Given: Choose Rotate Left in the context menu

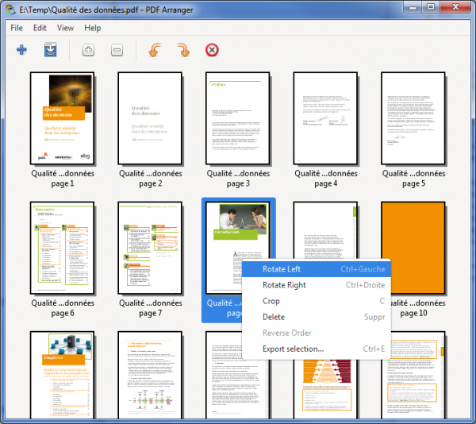Looking at the screenshot, I should tap(282, 269).
